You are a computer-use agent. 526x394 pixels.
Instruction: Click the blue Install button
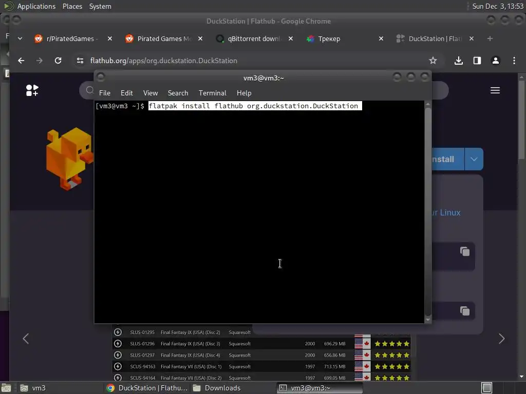448,159
